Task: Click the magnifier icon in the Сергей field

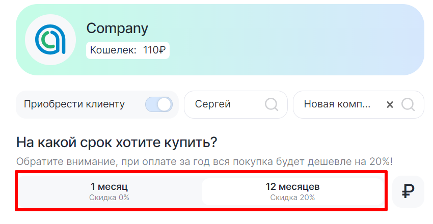Action: (x=272, y=104)
